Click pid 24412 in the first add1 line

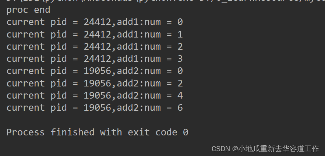click(98, 22)
